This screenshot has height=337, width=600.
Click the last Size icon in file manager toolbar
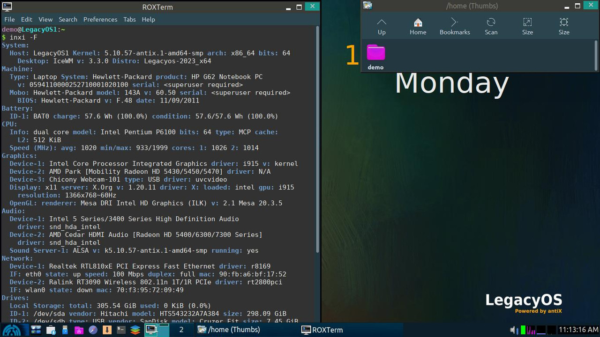point(564,27)
